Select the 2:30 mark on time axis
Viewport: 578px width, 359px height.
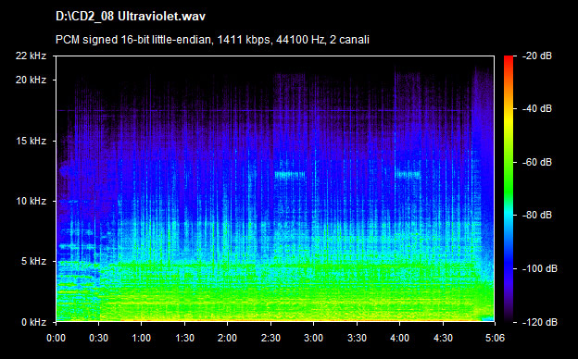tap(270, 338)
